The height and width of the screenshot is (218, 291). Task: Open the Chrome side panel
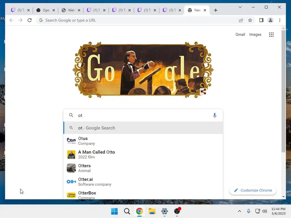261,20
